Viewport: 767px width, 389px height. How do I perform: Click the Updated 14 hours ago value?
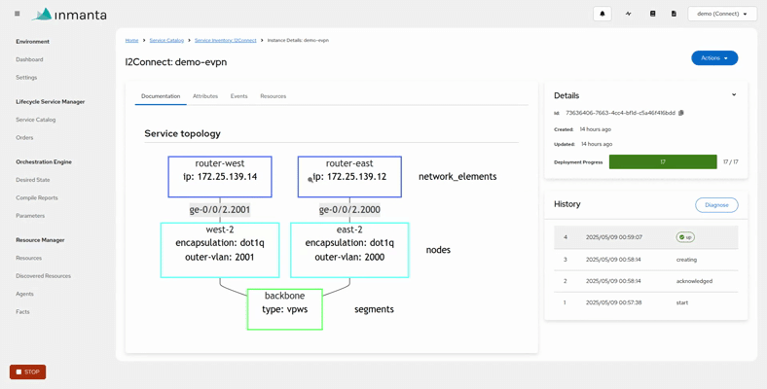[597, 144]
